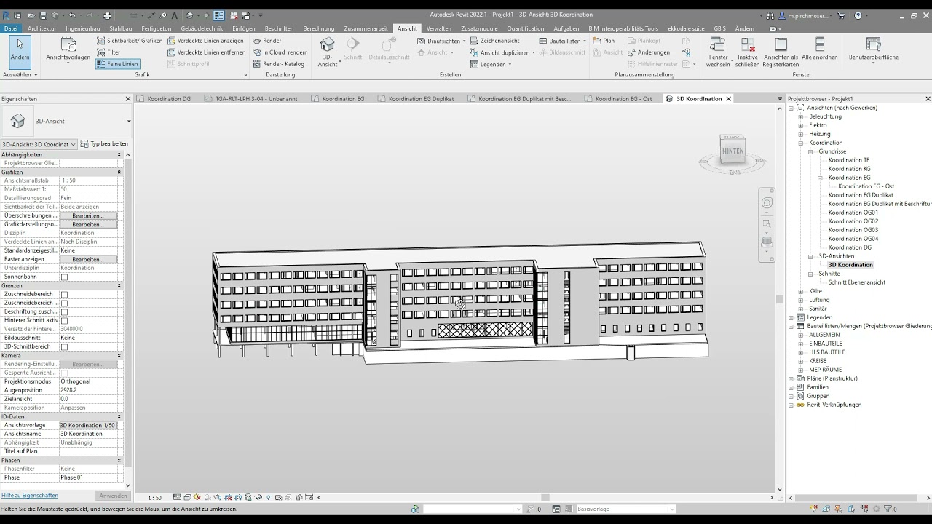This screenshot has width=932, height=524.
Task: Toggle Feine Linien thin lines
Action: tap(117, 64)
